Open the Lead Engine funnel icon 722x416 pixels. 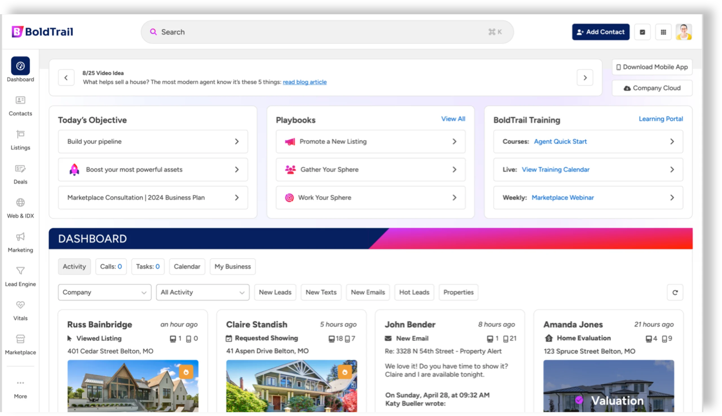click(20, 271)
